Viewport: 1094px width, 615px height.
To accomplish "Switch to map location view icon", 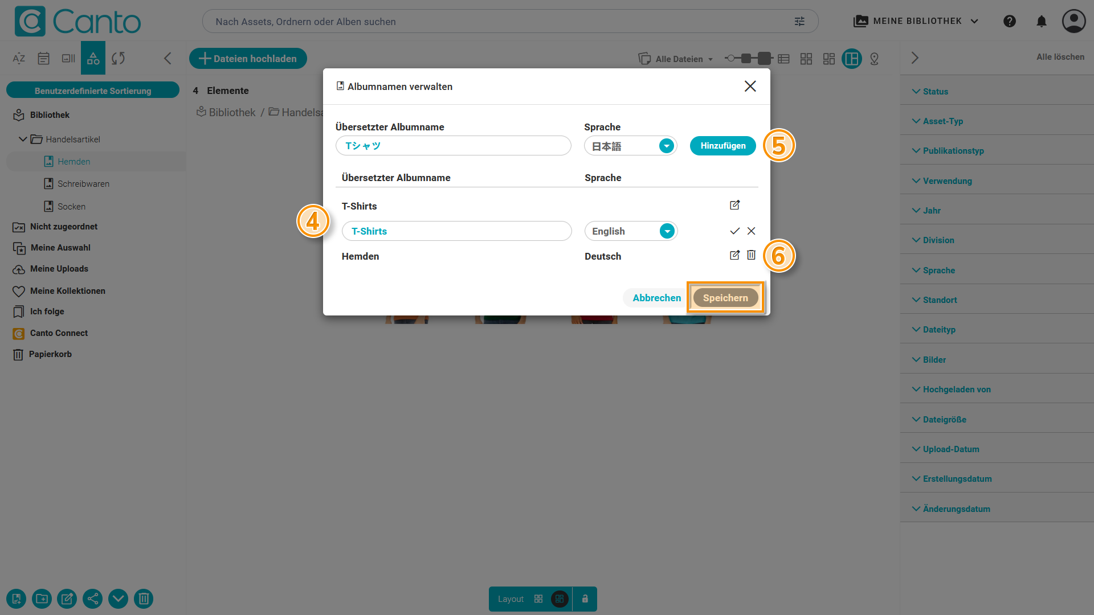I will click(874, 59).
